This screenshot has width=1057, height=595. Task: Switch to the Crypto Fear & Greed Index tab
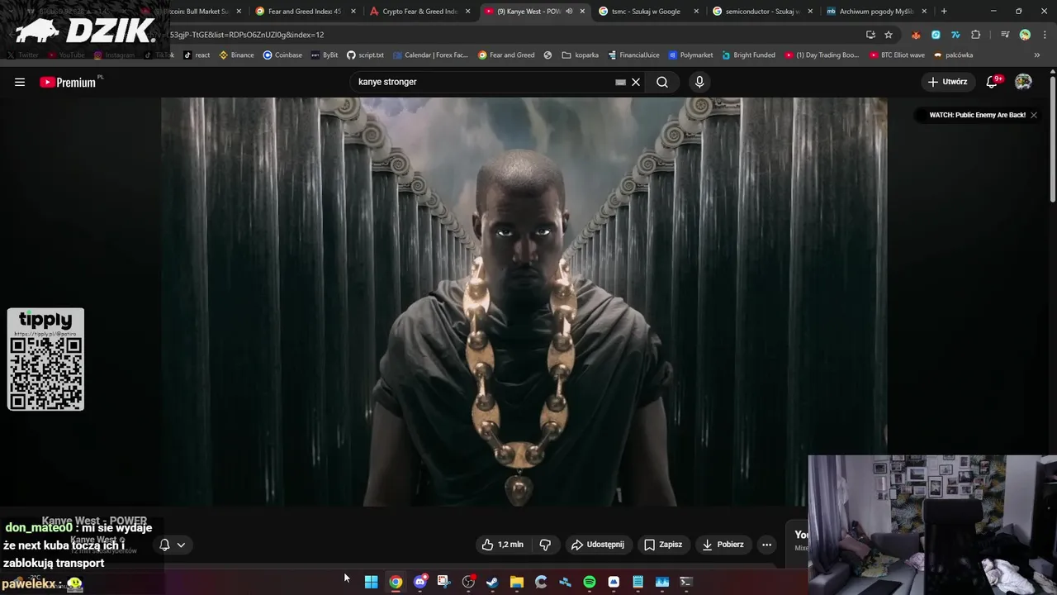pos(419,12)
